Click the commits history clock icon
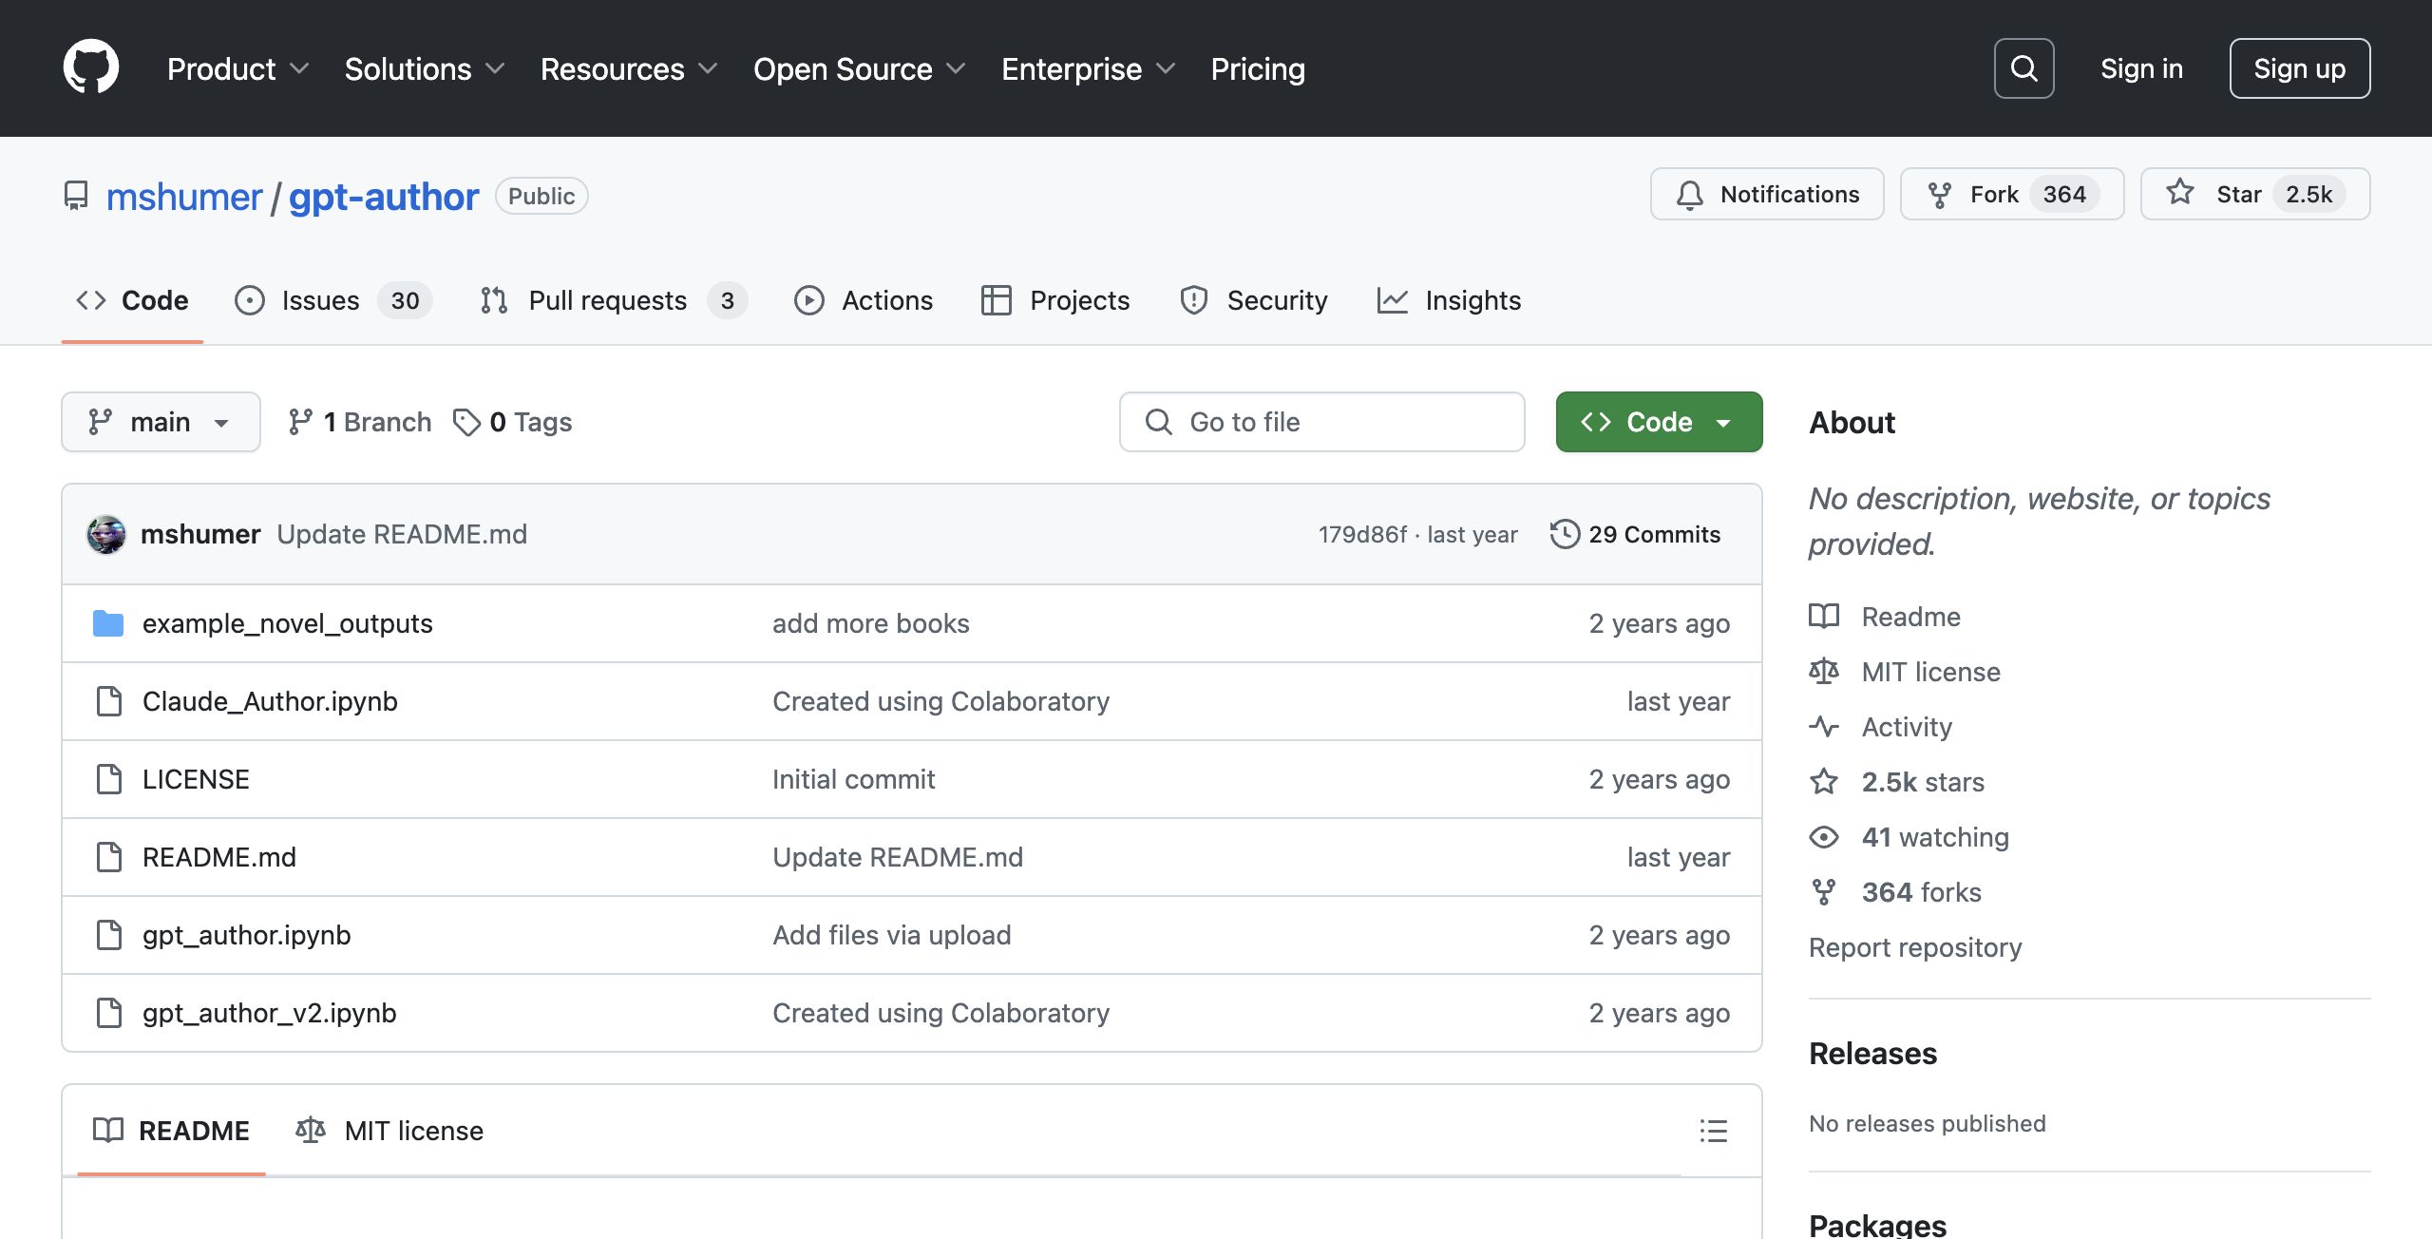 coord(1565,534)
